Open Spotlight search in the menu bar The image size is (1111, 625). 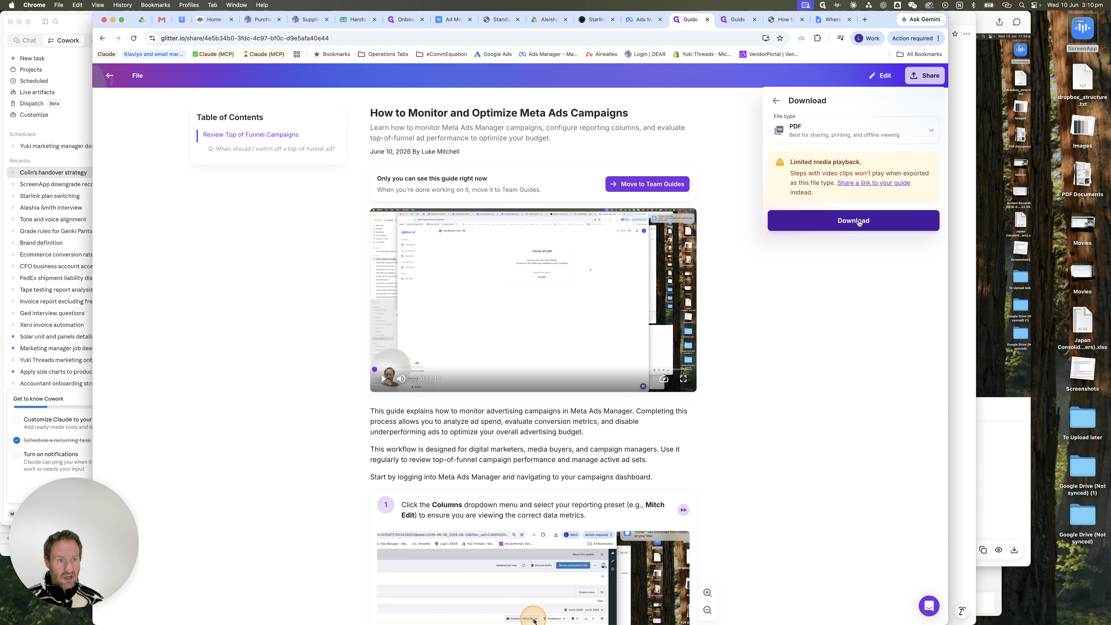click(x=1022, y=5)
